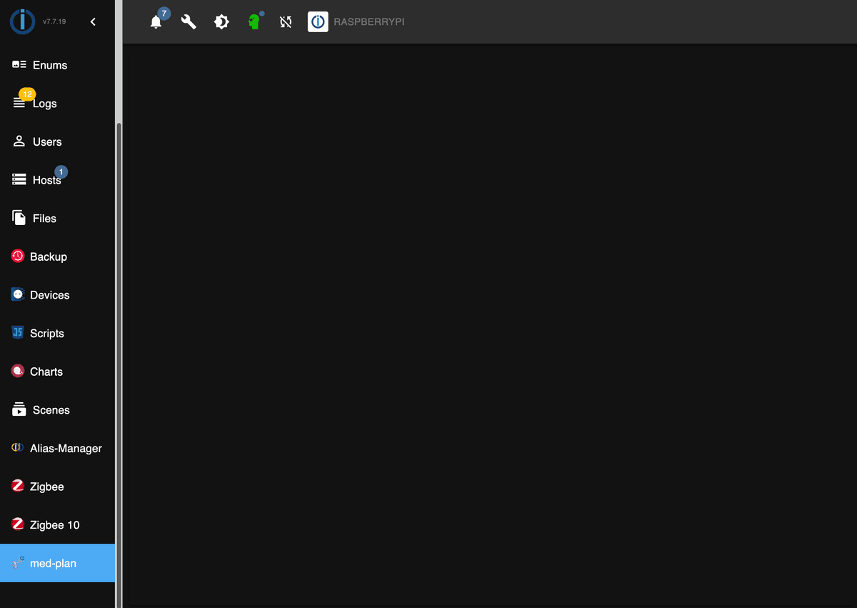The image size is (857, 608).
Task: Open notifications showing 7 alerts
Action: click(156, 22)
